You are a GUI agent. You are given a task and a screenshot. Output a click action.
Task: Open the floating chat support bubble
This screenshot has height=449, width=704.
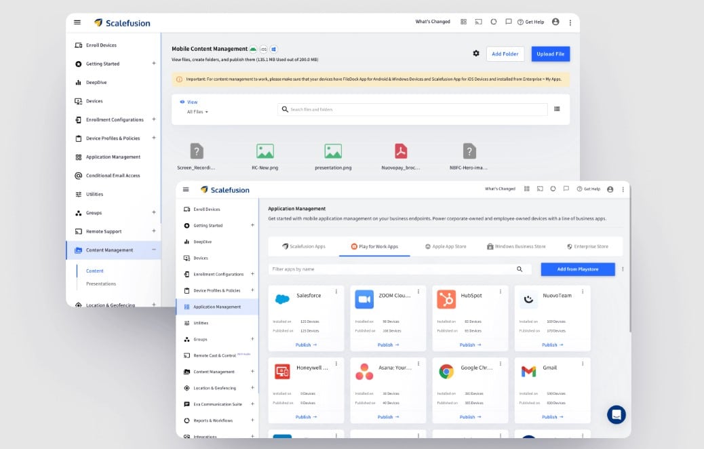coord(617,415)
